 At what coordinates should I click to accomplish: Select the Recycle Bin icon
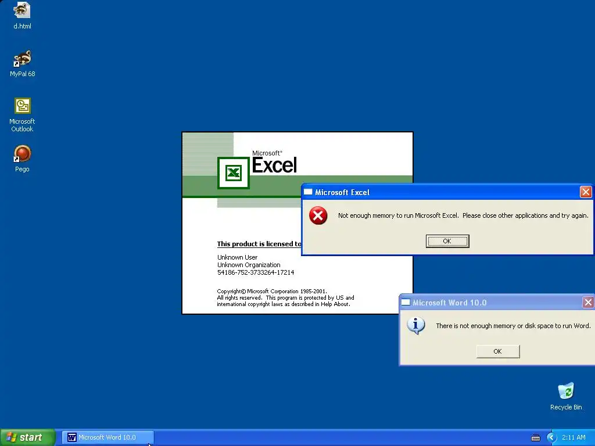pos(566,396)
